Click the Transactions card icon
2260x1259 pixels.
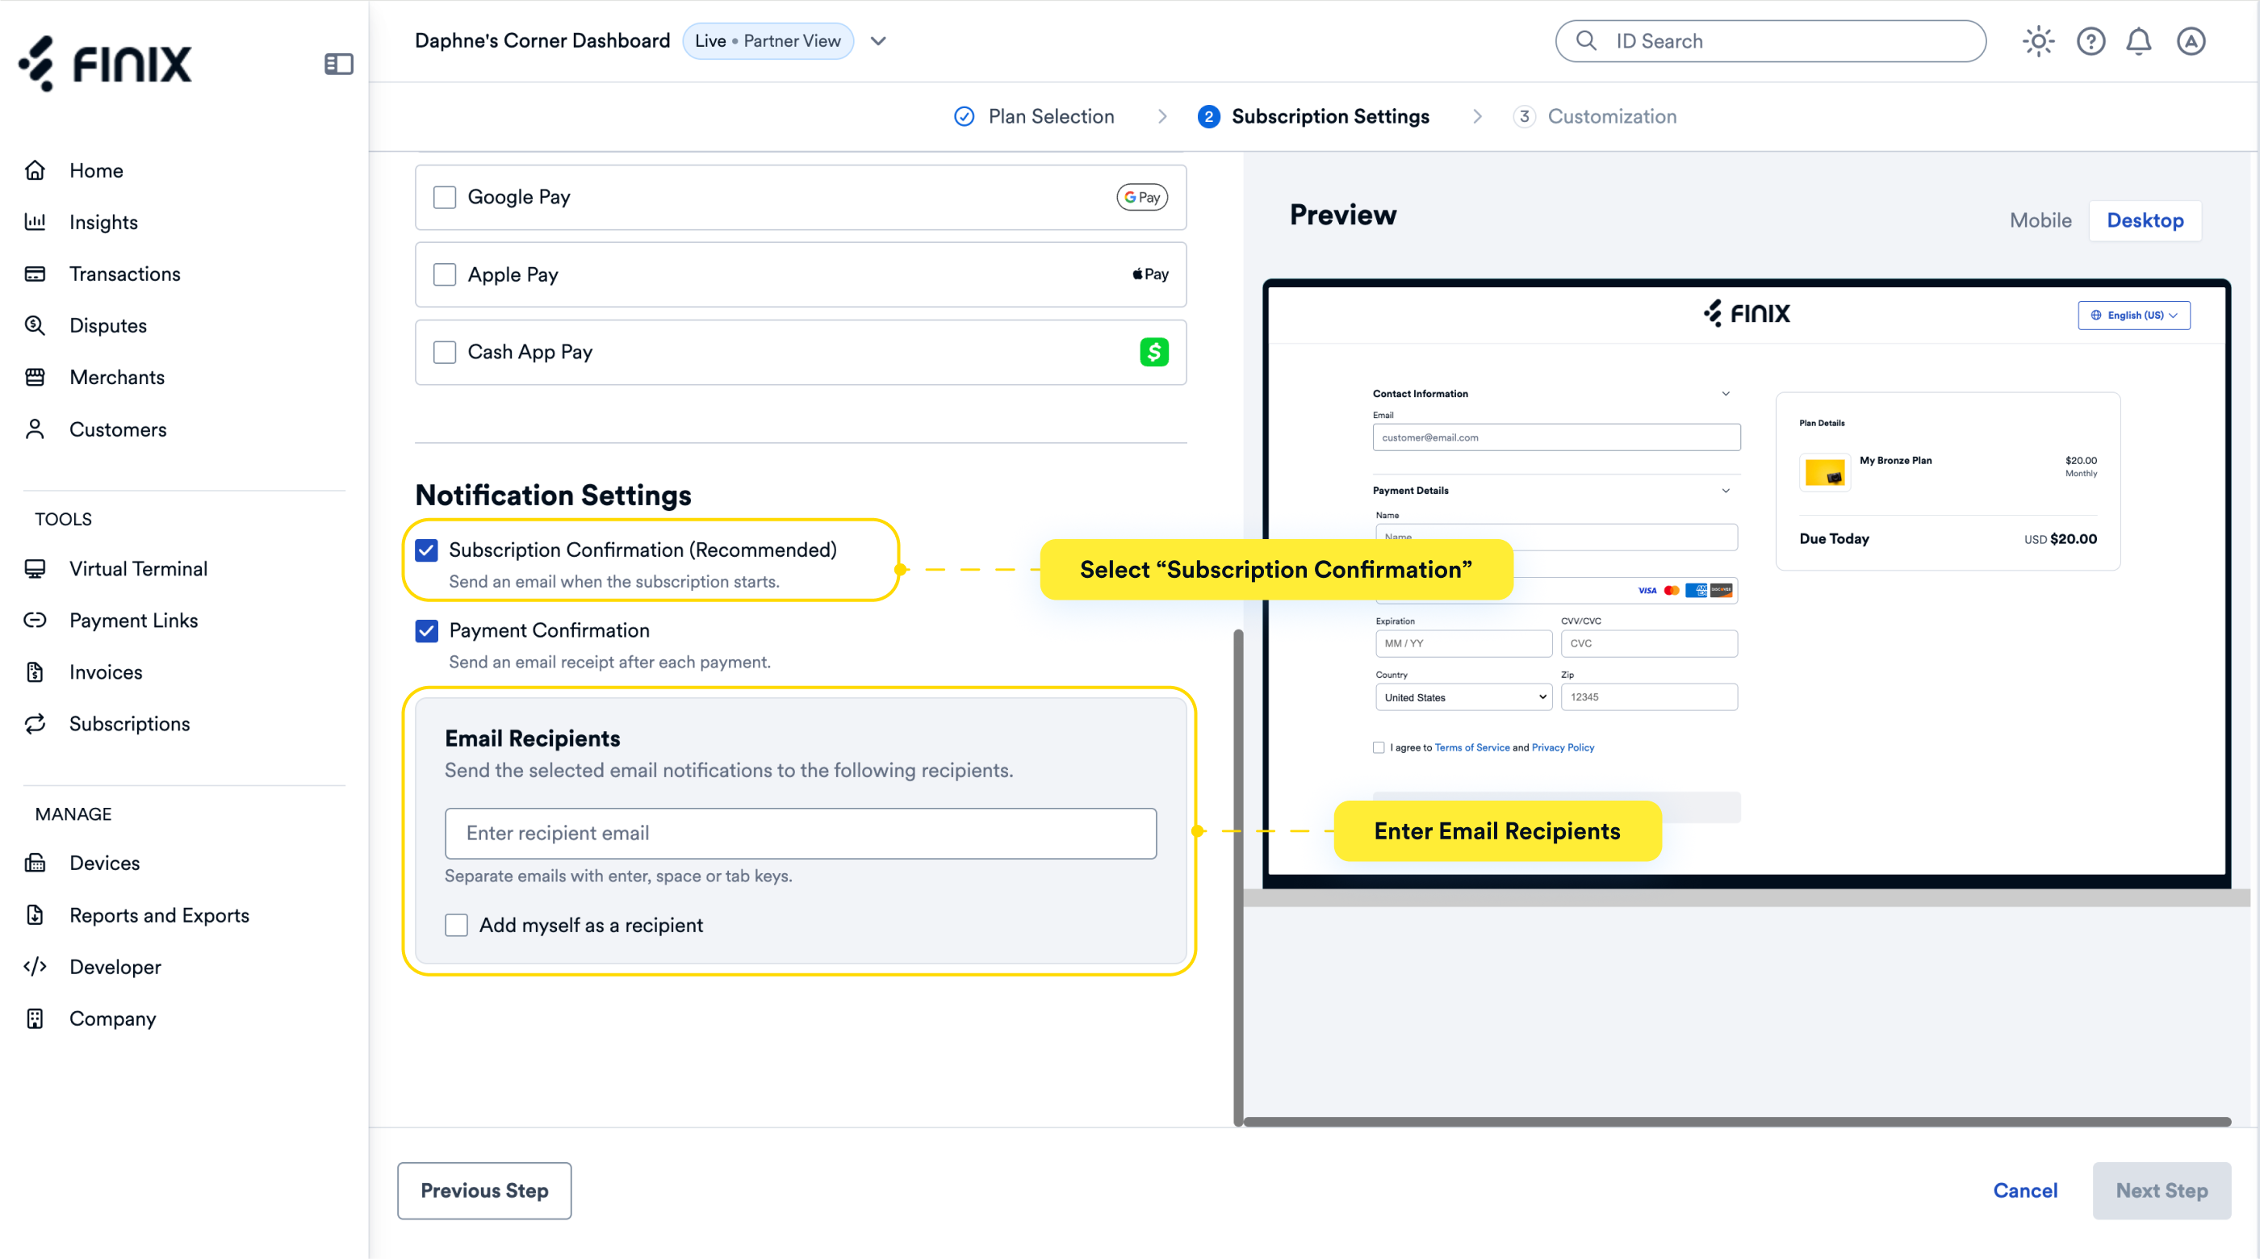coord(35,274)
